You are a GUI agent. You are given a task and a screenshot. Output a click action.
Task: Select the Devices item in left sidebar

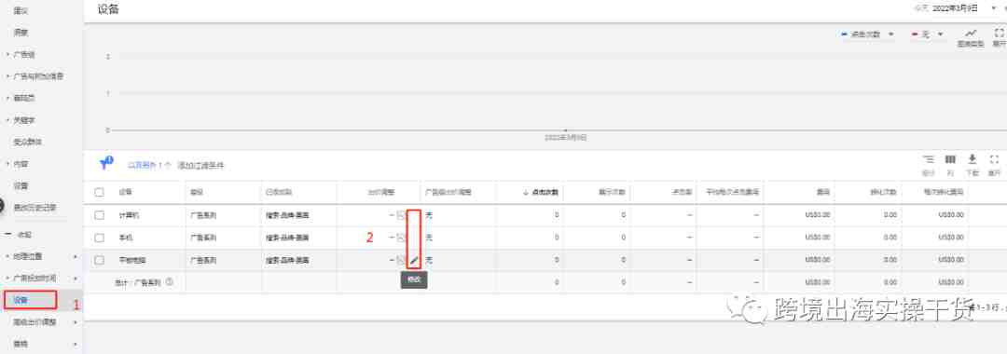coord(30,299)
